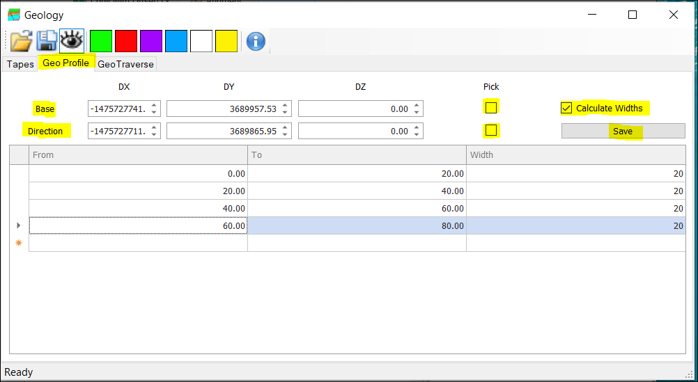The width and height of the screenshot is (698, 382).
Task: Enable the Pick checkbox for Direction
Action: (491, 130)
